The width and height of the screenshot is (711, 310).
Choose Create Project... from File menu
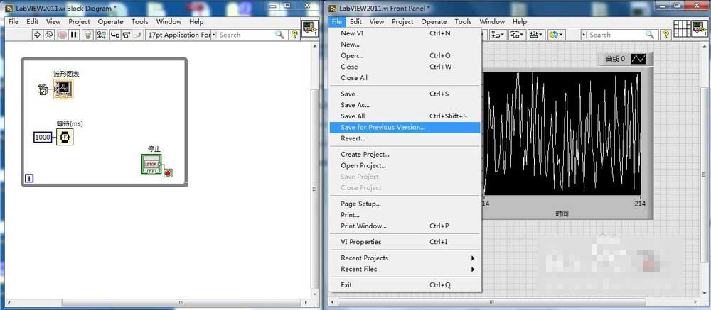click(x=405, y=155)
